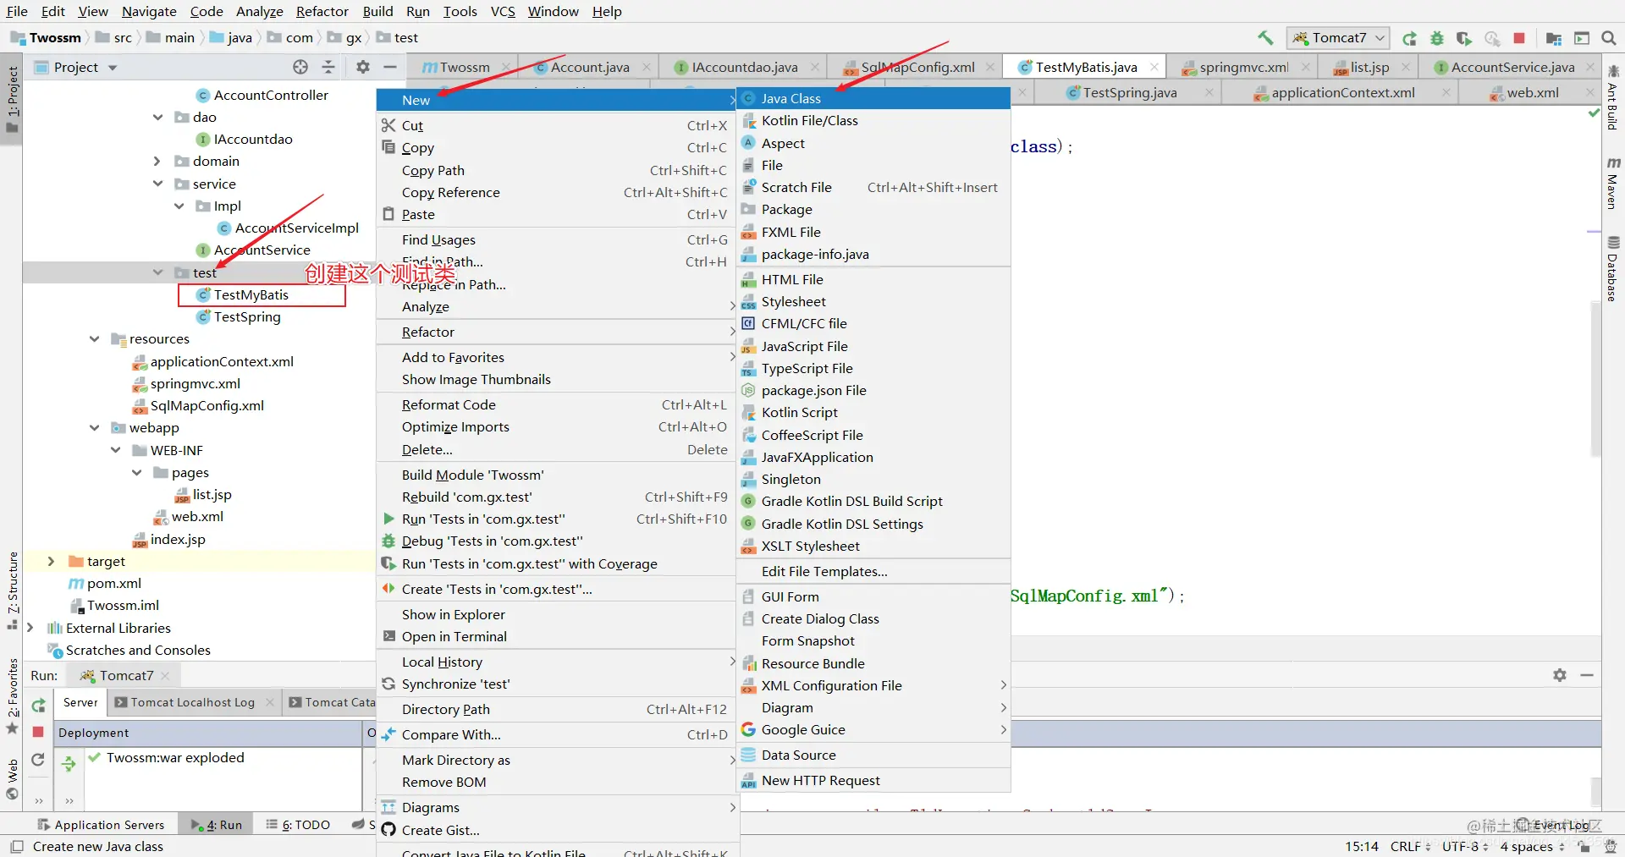Viewport: 1625px width, 857px height.
Task: Collapse the Impl folder in tree
Action: (179, 206)
